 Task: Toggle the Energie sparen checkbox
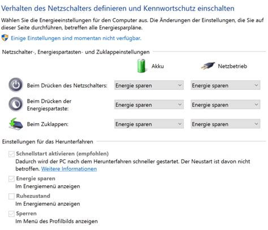(11, 179)
